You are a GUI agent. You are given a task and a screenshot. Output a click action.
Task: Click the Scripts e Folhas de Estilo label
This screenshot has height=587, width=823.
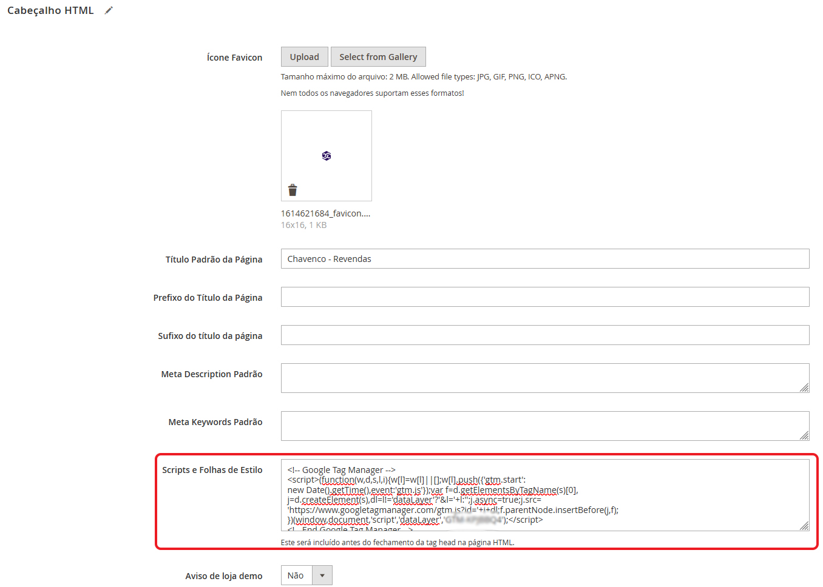212,470
